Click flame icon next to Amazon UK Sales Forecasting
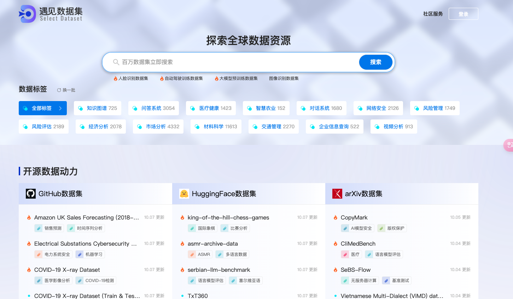Screen dimensions: 513x299 pos(29,218)
